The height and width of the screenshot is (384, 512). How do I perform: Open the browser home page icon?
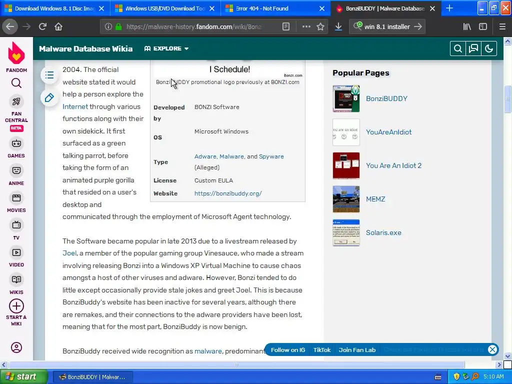(x=58, y=27)
